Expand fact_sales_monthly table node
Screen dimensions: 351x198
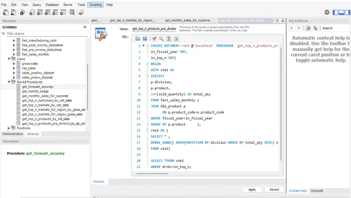pos(14,54)
